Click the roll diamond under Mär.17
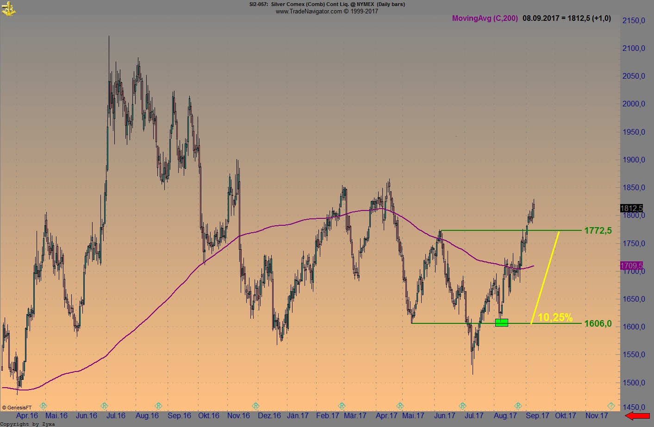The image size is (654, 427). [341, 406]
